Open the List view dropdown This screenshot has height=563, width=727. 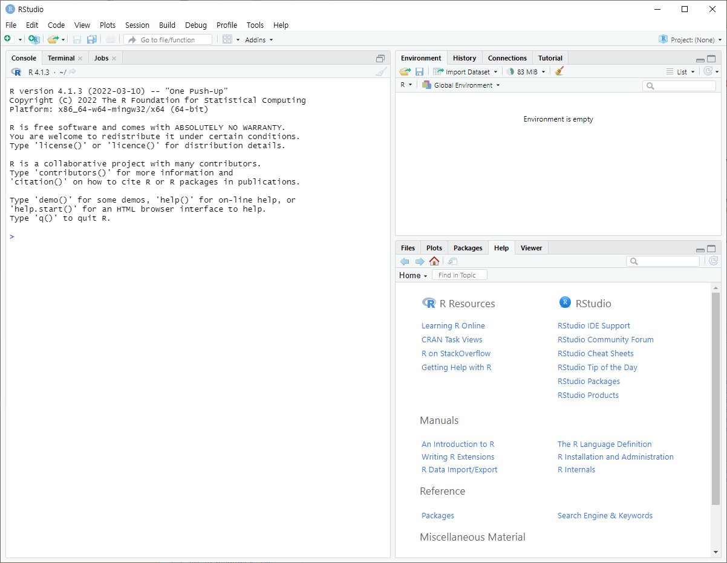coord(680,71)
